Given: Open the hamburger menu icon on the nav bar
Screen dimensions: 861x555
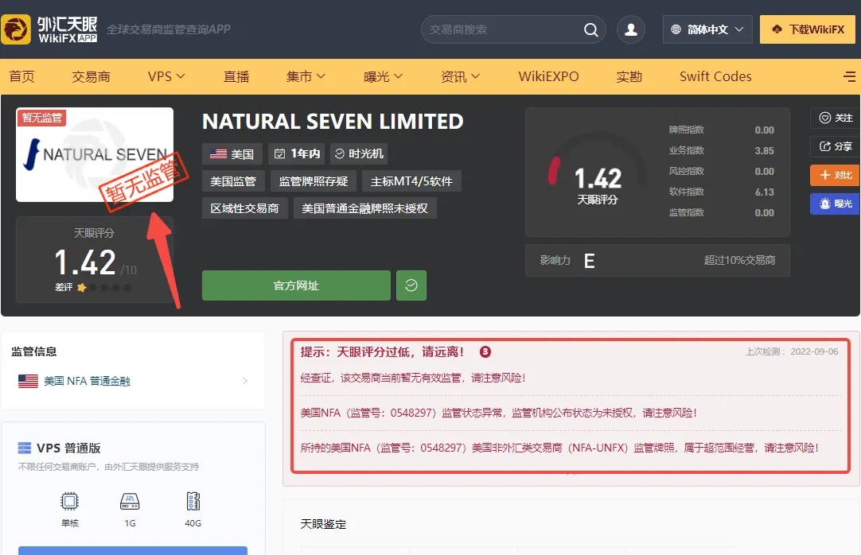Looking at the screenshot, I should coord(850,76).
